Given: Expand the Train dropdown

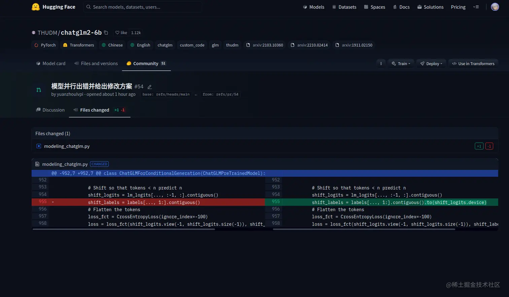Looking at the screenshot, I should [401, 63].
